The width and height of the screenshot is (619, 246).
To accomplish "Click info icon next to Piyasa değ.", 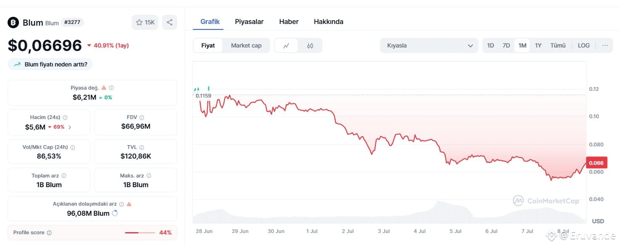I will pyautogui.click(x=112, y=88).
